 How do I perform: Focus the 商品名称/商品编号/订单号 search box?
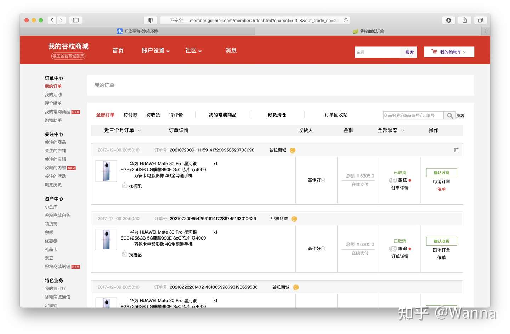point(413,115)
